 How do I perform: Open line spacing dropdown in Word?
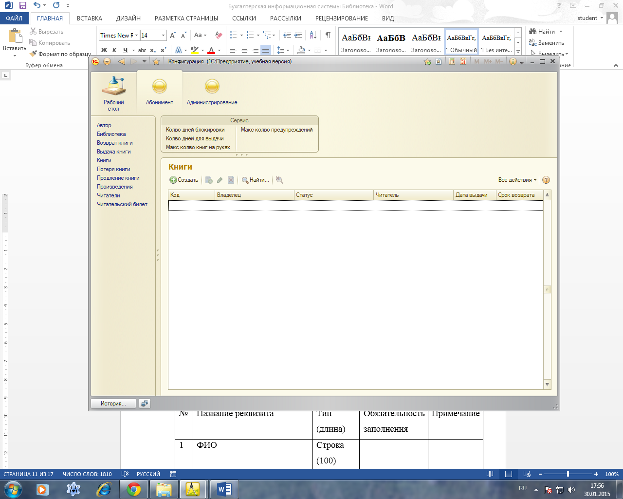[x=283, y=50]
